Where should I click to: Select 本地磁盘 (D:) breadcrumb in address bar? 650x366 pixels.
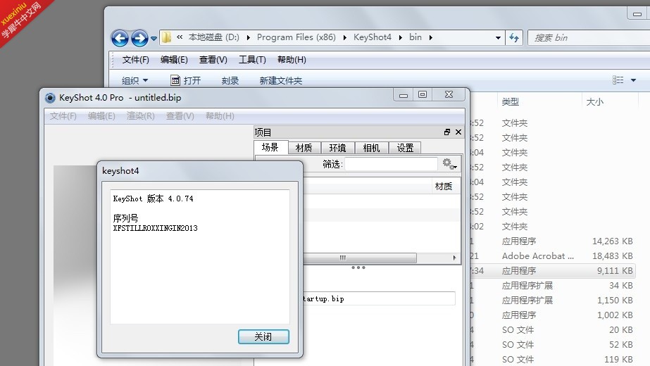[213, 37]
